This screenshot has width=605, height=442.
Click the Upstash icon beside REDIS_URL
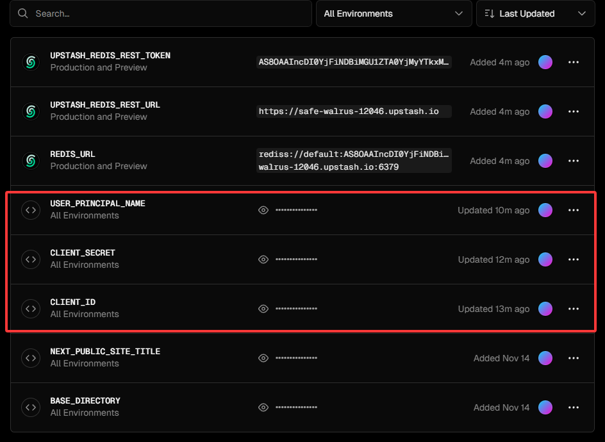30,161
